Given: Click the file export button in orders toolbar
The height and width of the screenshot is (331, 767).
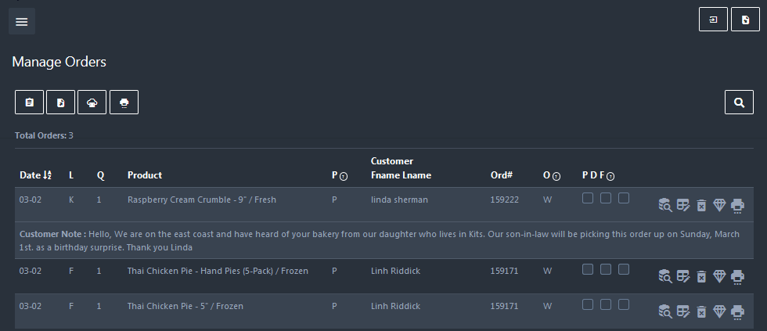Looking at the screenshot, I should [61, 103].
